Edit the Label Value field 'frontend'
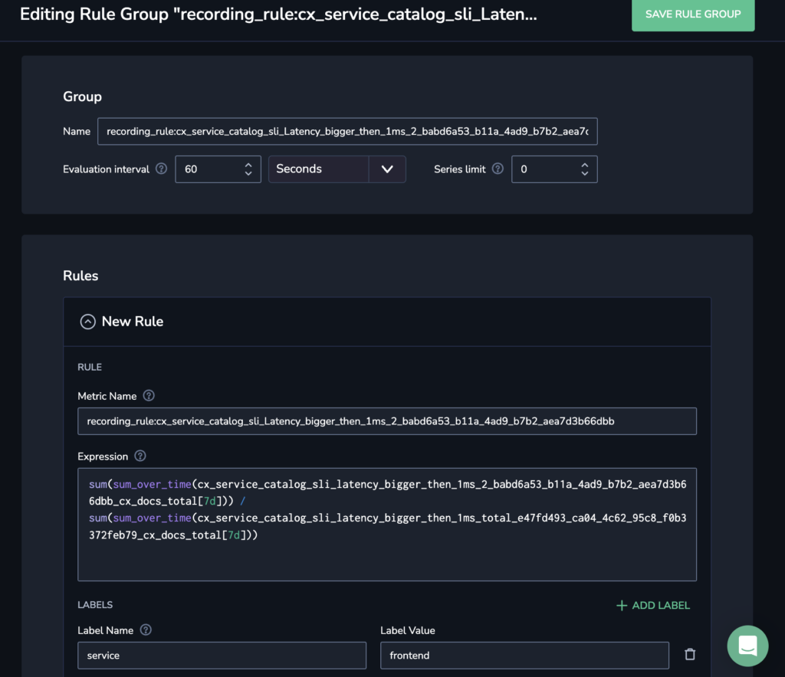Screen dimensions: 785x677 click(x=524, y=656)
